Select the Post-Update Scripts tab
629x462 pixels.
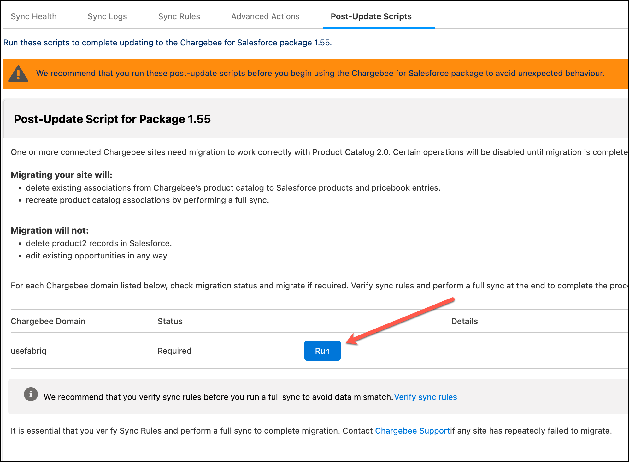tap(371, 16)
